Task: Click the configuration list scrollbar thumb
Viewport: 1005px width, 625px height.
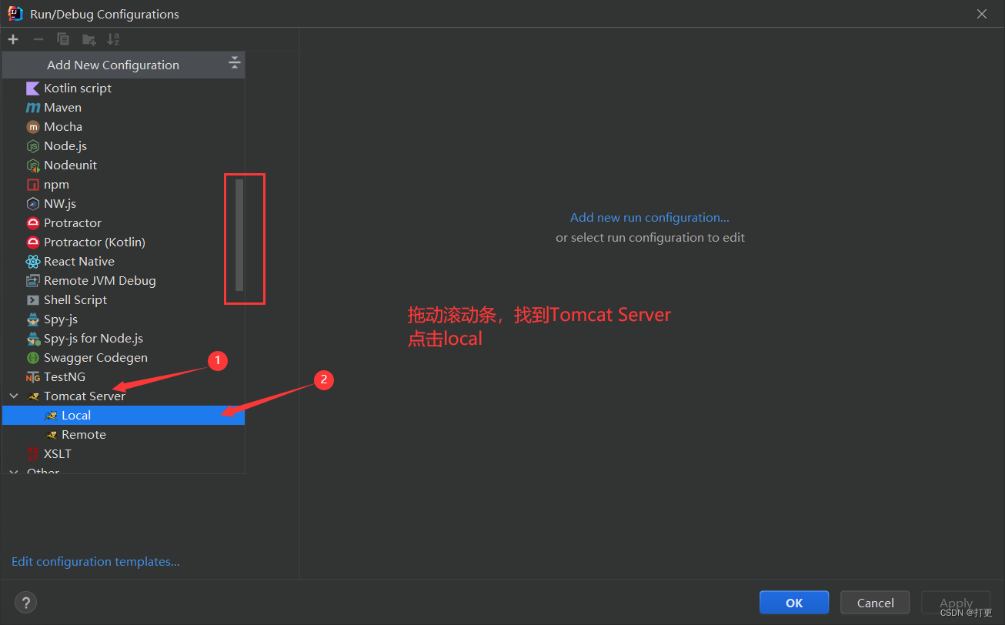Action: 239,235
